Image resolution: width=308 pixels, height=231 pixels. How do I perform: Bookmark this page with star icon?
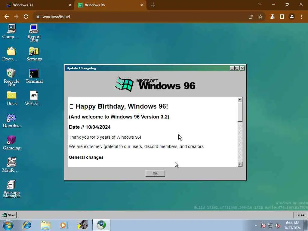coord(260,17)
